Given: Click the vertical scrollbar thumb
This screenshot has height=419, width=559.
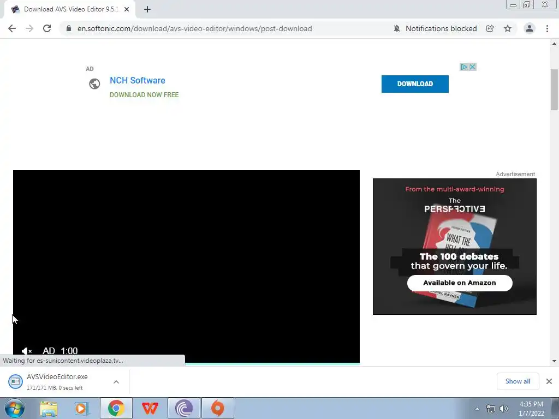Looking at the screenshot, I should point(554,90).
